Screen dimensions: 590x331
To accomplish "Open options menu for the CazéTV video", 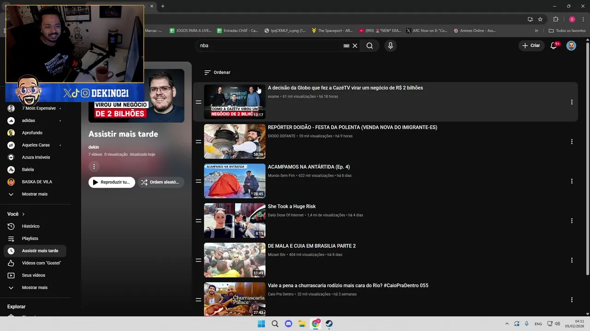I will [x=572, y=102].
